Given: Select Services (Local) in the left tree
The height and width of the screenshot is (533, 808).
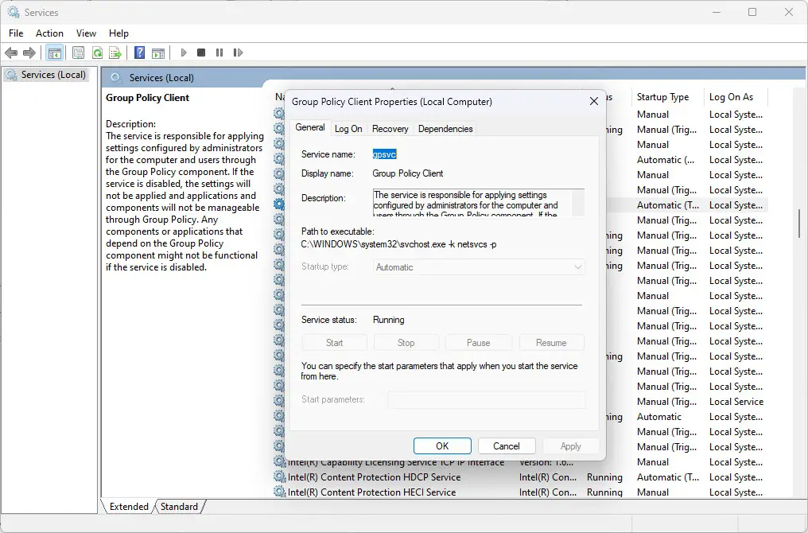Looking at the screenshot, I should tap(53, 74).
